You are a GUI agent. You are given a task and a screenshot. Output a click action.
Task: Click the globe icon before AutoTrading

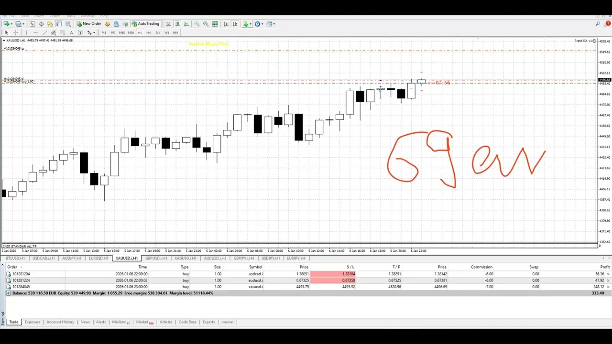(x=125, y=24)
